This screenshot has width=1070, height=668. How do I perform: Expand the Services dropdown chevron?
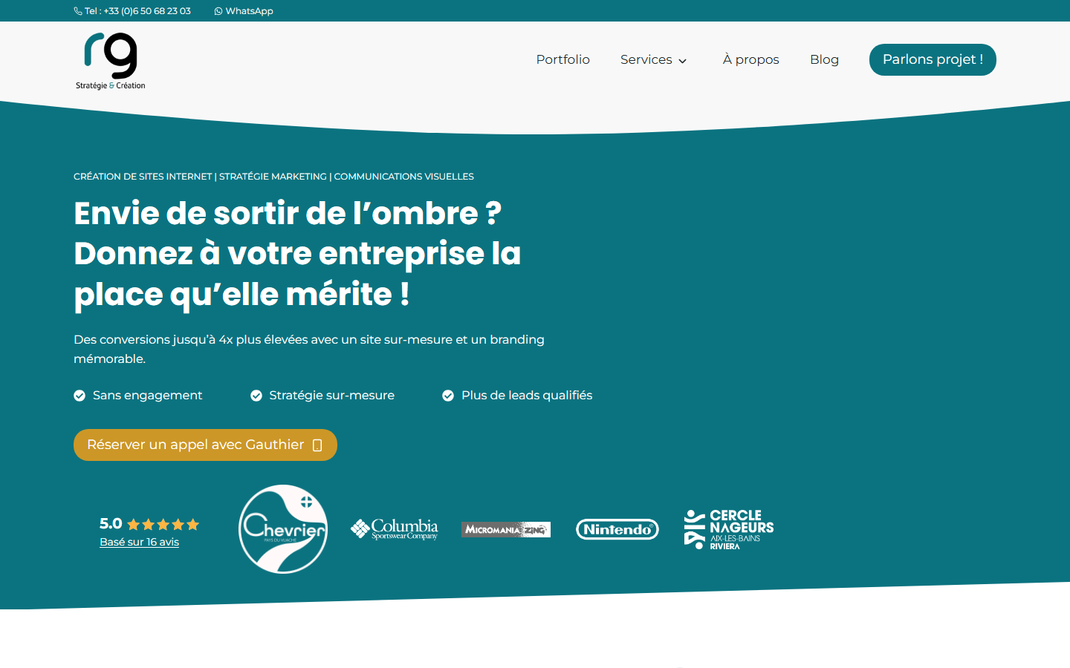(683, 61)
